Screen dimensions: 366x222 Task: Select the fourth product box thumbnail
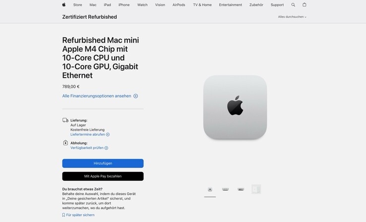256,189
